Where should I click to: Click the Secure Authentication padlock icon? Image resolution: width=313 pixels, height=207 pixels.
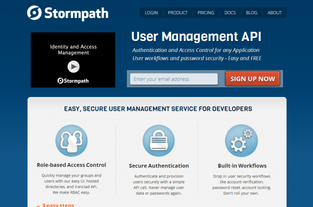point(159,141)
